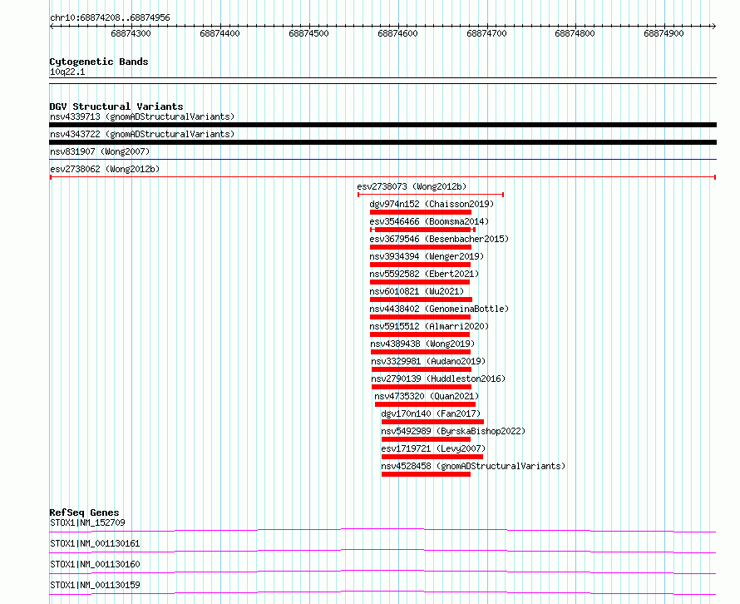Click the Cytogenetic Bands track title
Image resolution: width=740 pixels, height=604 pixels.
(x=99, y=62)
